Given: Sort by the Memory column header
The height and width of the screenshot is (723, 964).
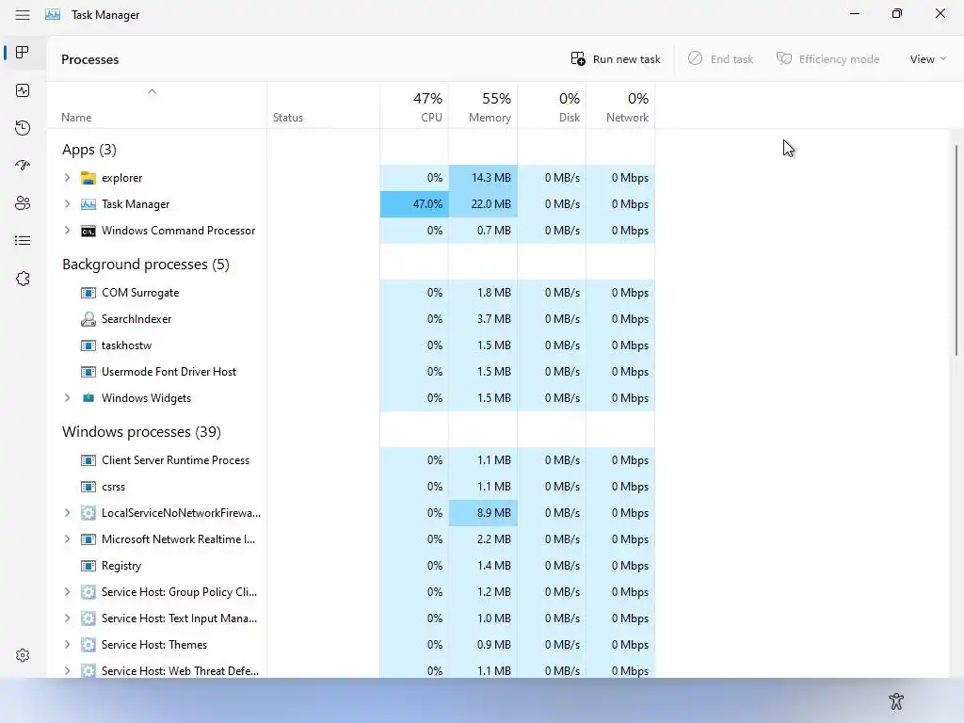Looking at the screenshot, I should (x=483, y=105).
